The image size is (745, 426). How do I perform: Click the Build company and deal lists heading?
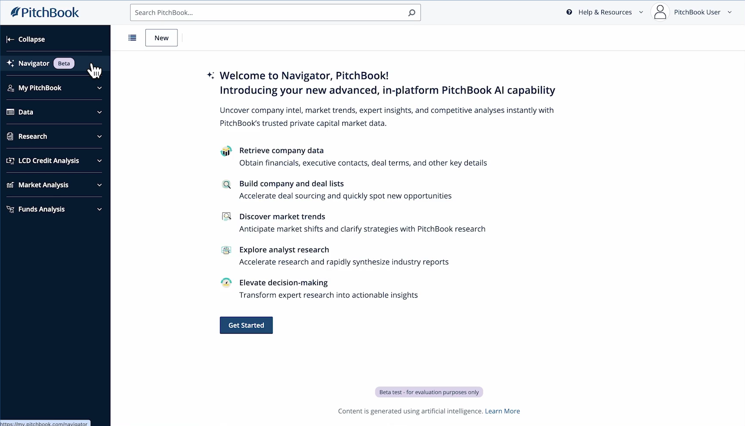pyautogui.click(x=292, y=184)
